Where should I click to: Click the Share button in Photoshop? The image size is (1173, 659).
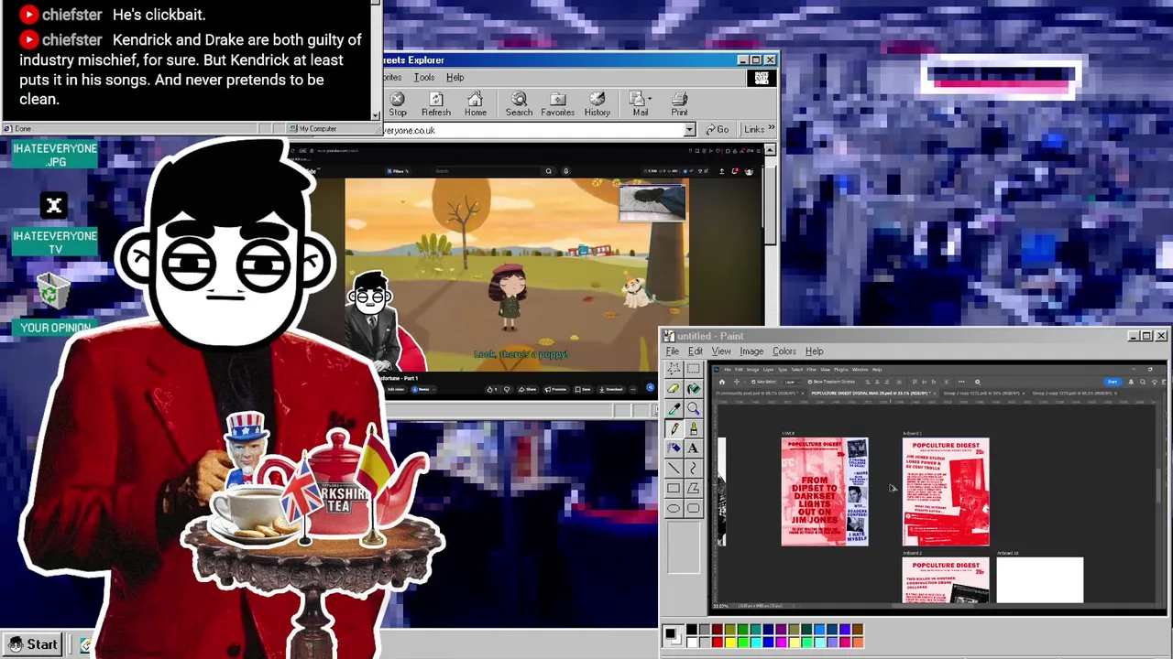click(1113, 382)
